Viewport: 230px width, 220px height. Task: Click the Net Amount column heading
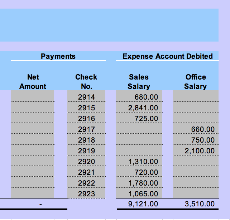tap(33, 82)
